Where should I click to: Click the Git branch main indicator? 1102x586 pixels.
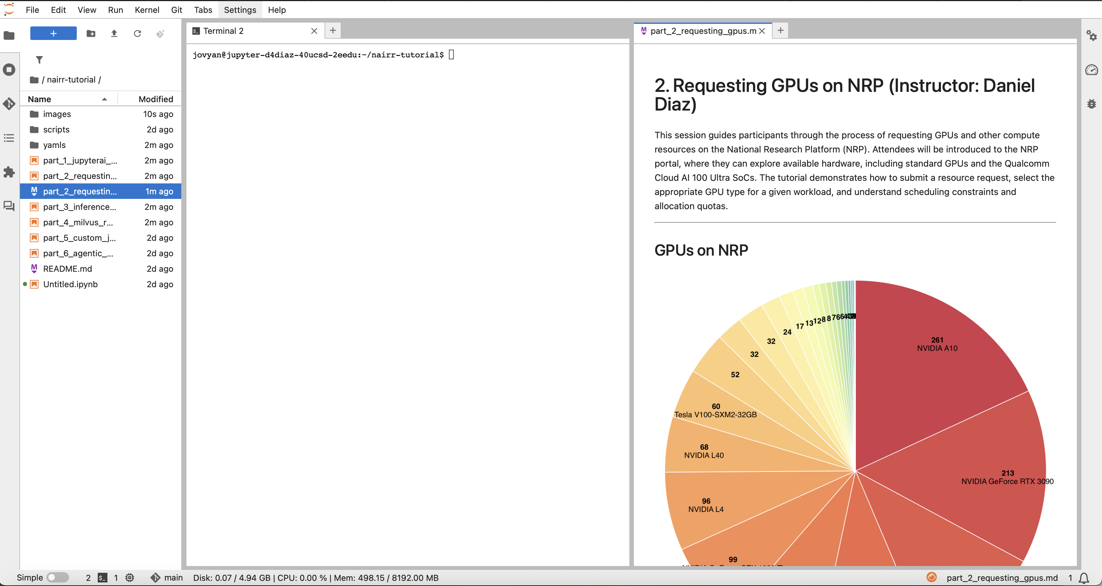167,578
